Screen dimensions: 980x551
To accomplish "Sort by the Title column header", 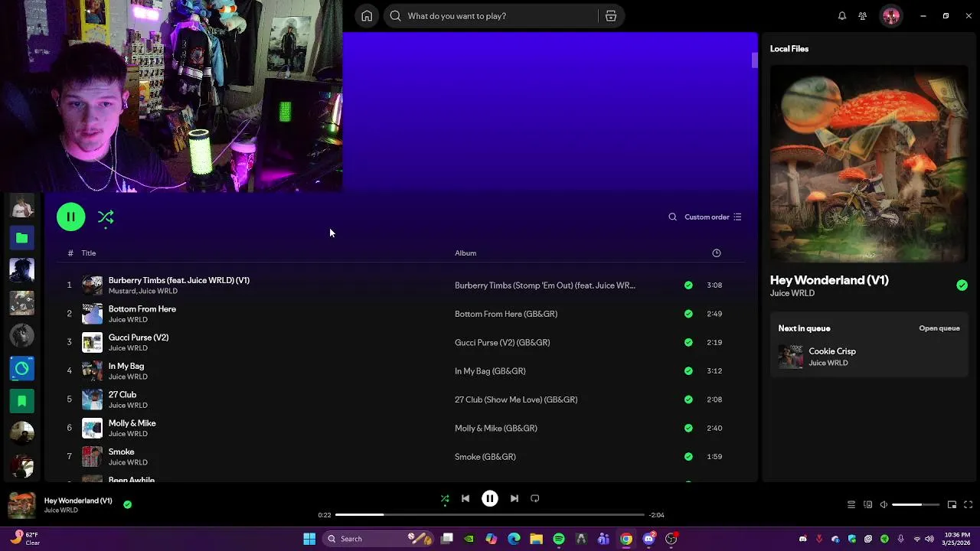I will pyautogui.click(x=89, y=253).
